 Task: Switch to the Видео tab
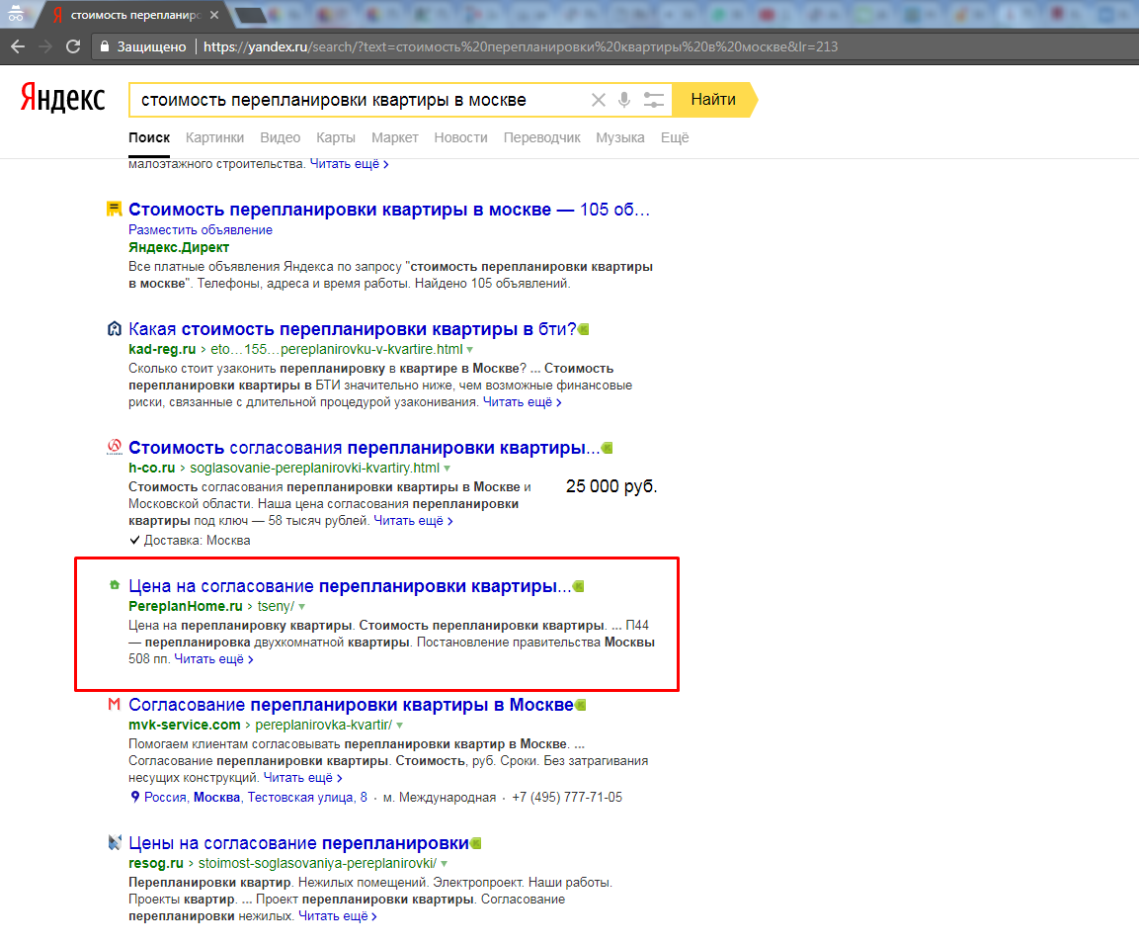(280, 137)
